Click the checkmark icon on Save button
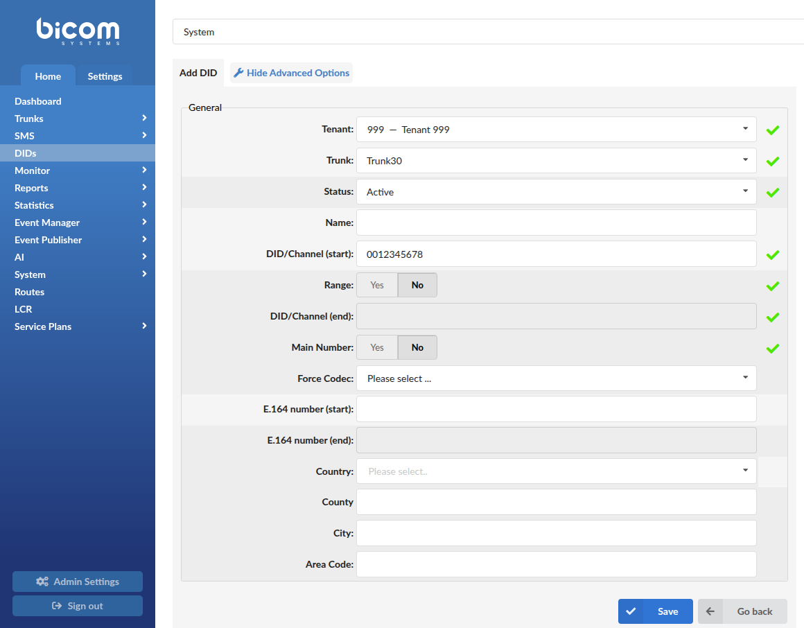The height and width of the screenshot is (628, 804). [x=630, y=611]
